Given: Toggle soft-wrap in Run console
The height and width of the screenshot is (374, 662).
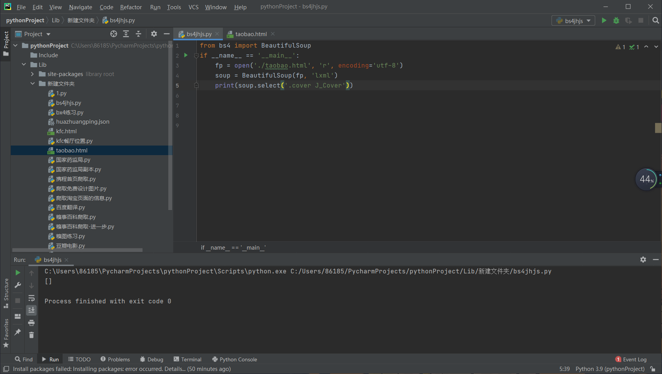Looking at the screenshot, I should point(32,298).
